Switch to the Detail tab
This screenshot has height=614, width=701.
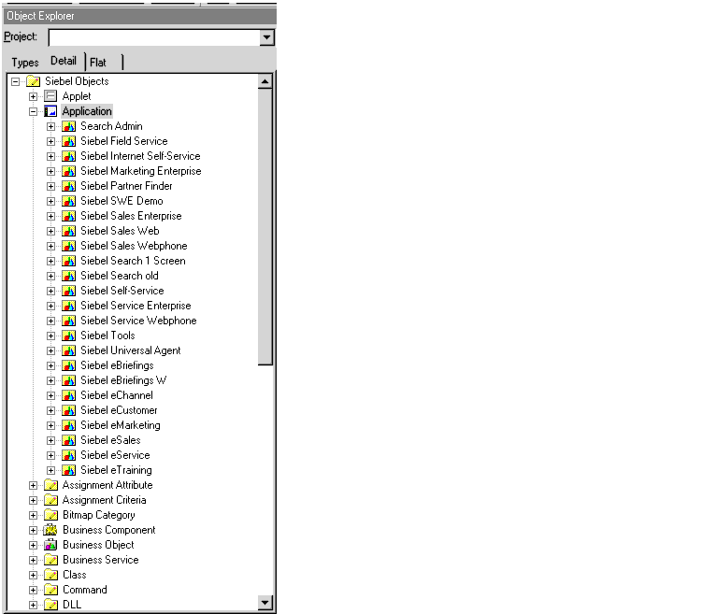click(x=64, y=61)
